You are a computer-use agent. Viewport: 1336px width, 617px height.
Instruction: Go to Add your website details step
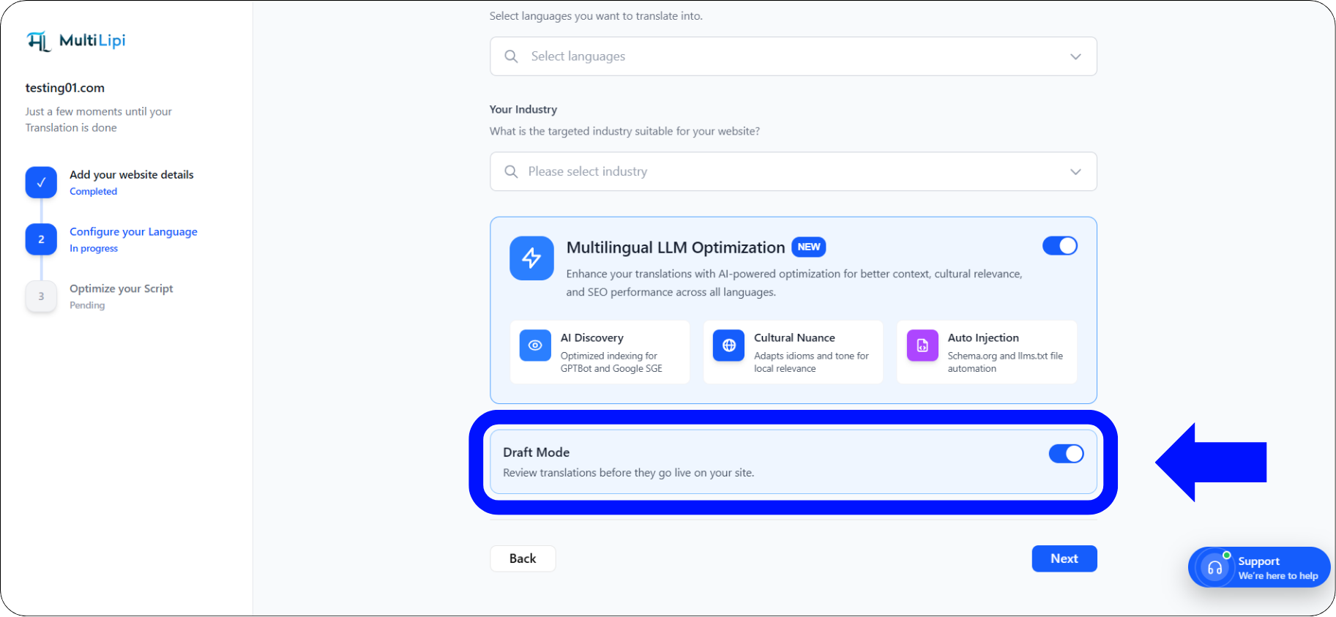tap(132, 175)
